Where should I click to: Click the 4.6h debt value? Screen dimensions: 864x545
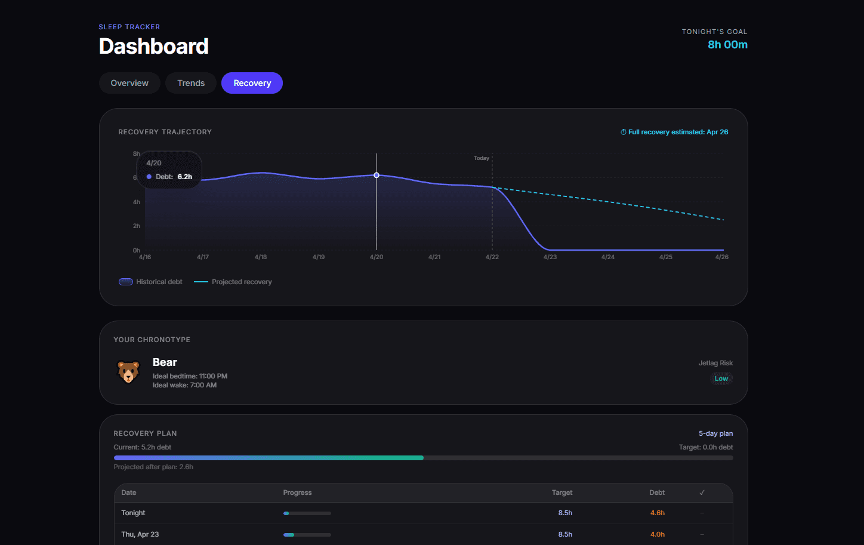(x=658, y=513)
